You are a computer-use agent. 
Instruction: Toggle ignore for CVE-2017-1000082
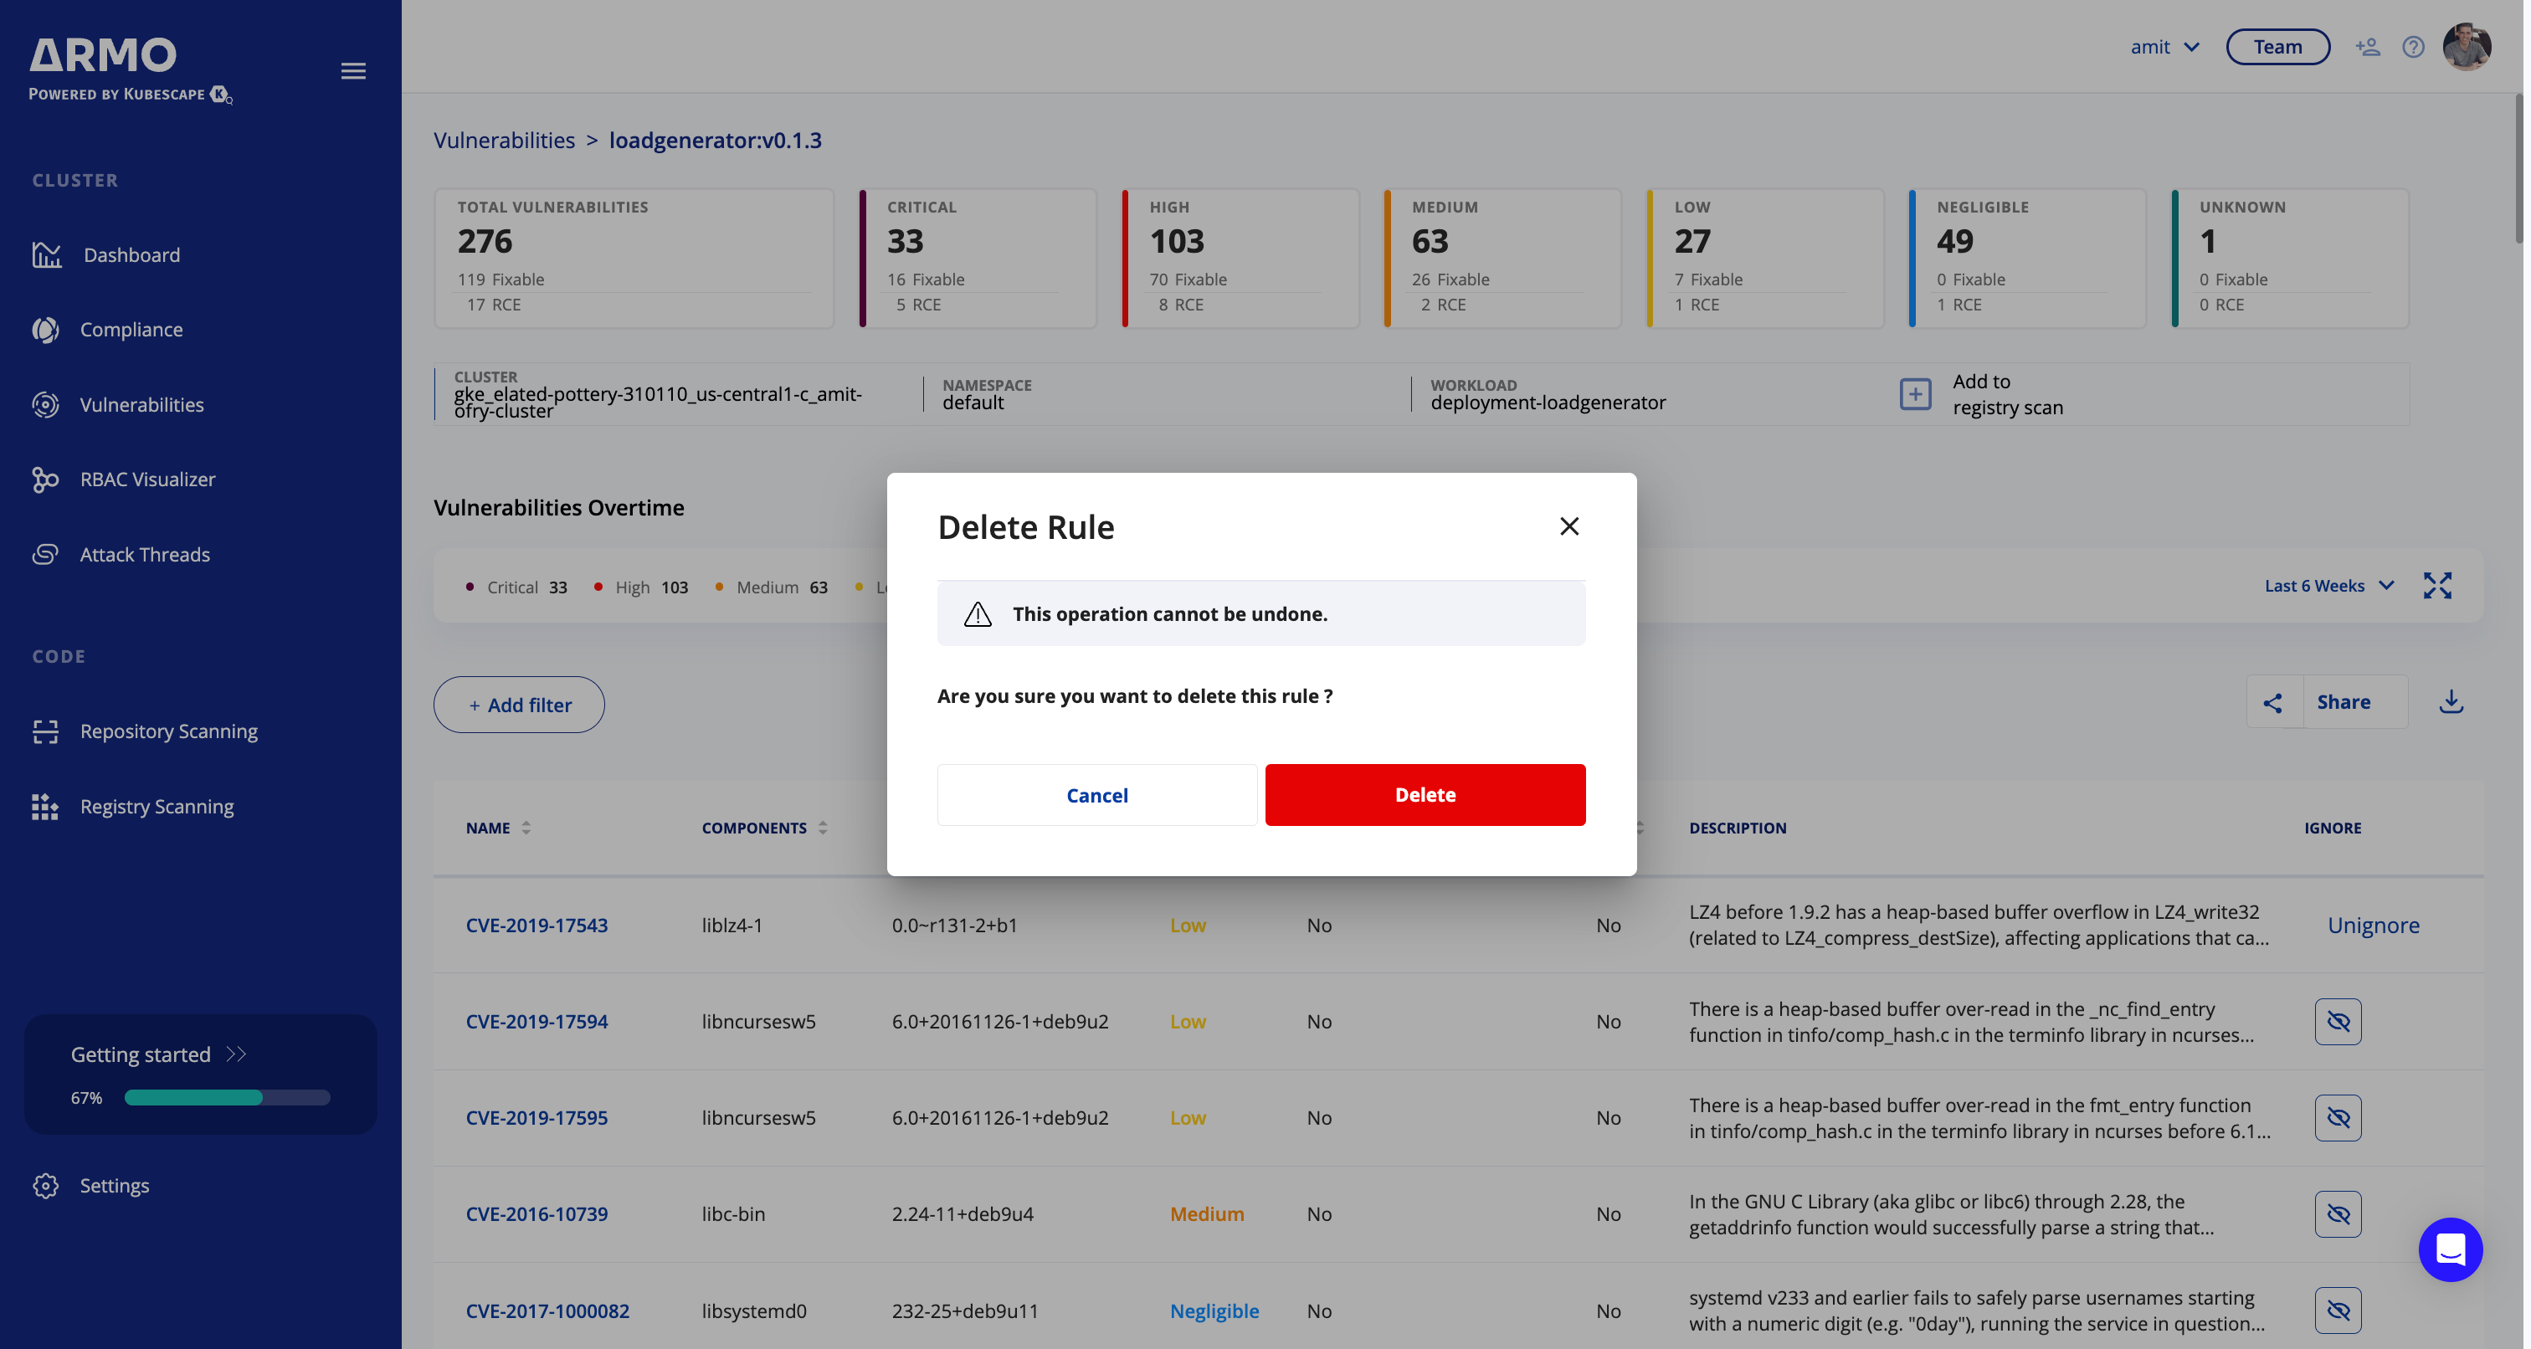[x=2338, y=1311]
